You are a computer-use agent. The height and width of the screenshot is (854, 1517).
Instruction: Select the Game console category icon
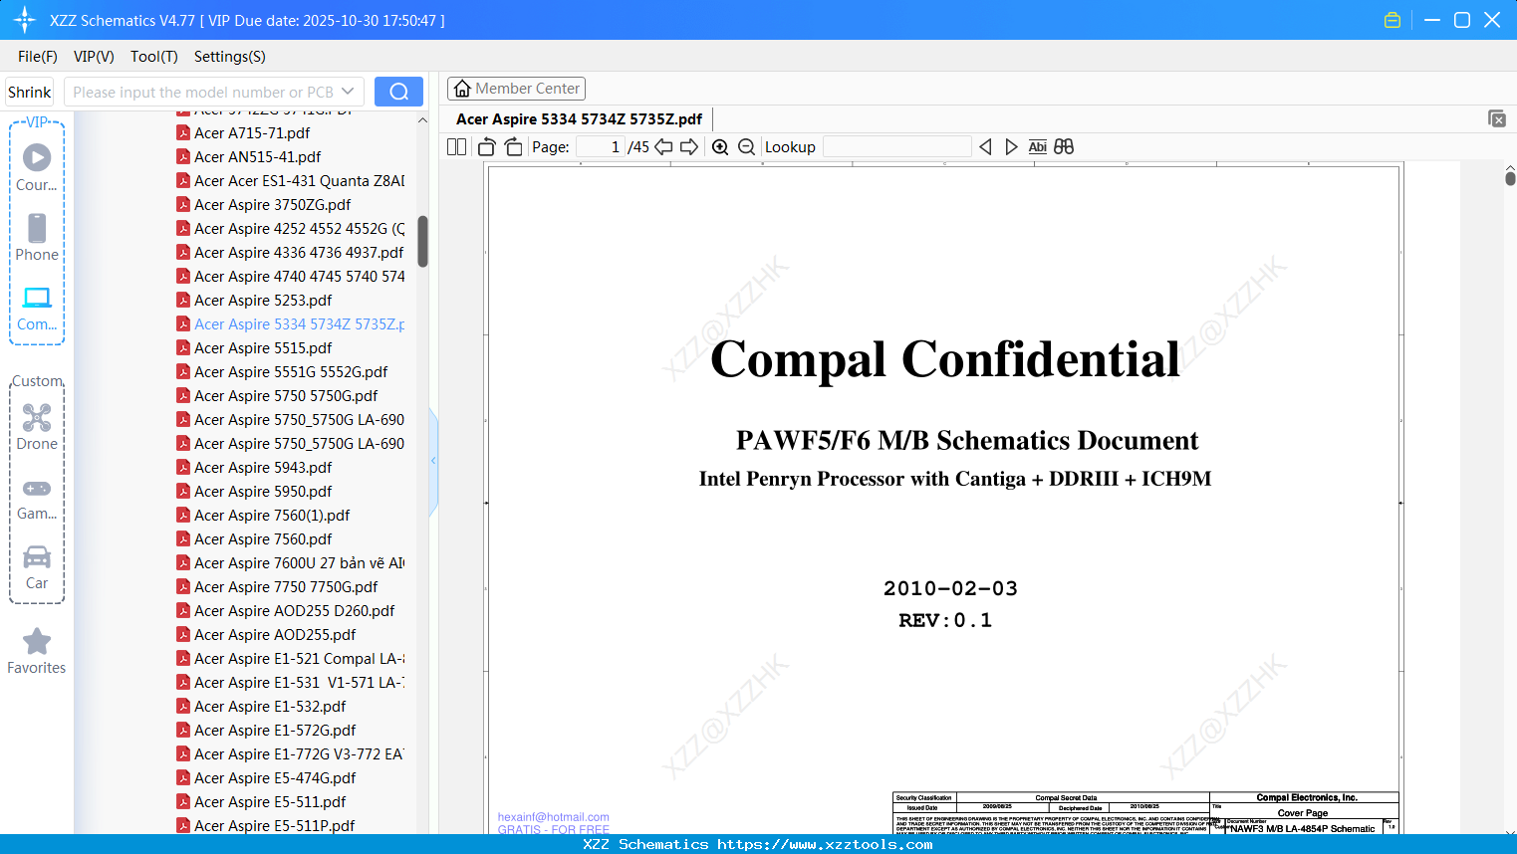tap(37, 489)
